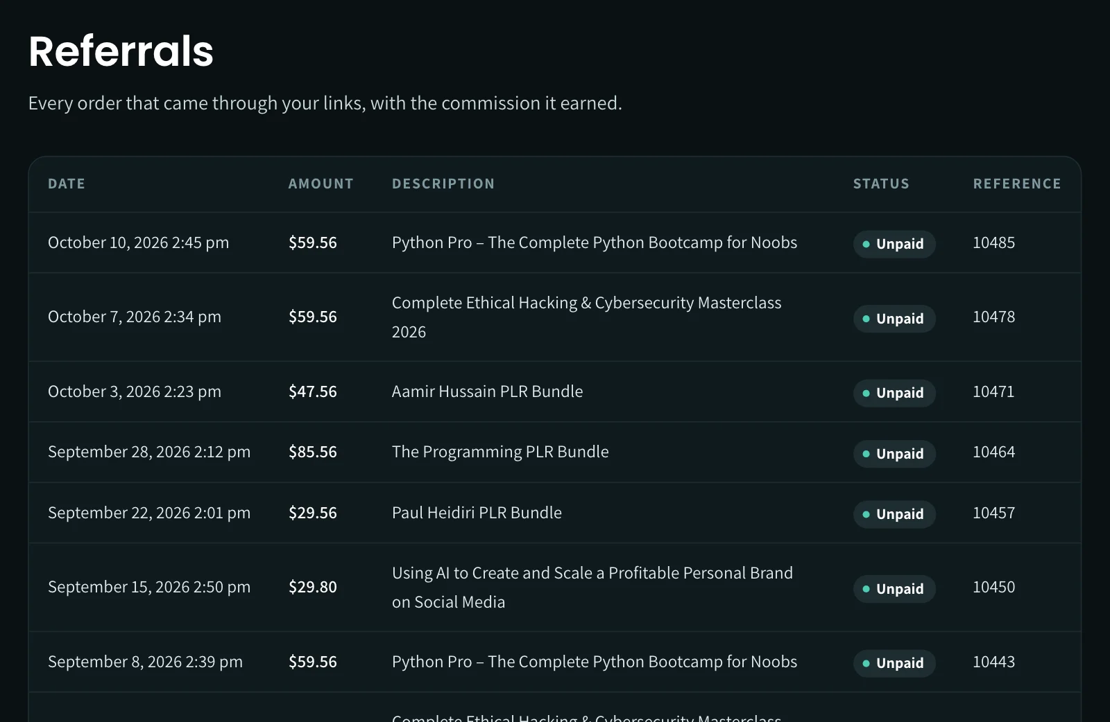Select Unpaid status for reference 10450
The width and height of the screenshot is (1110, 722).
tap(894, 589)
